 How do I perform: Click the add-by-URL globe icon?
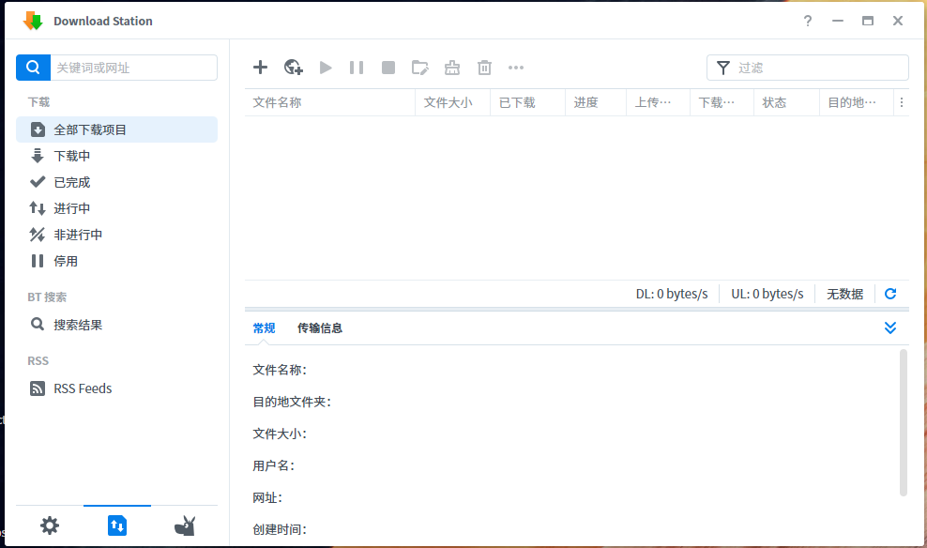(x=294, y=67)
